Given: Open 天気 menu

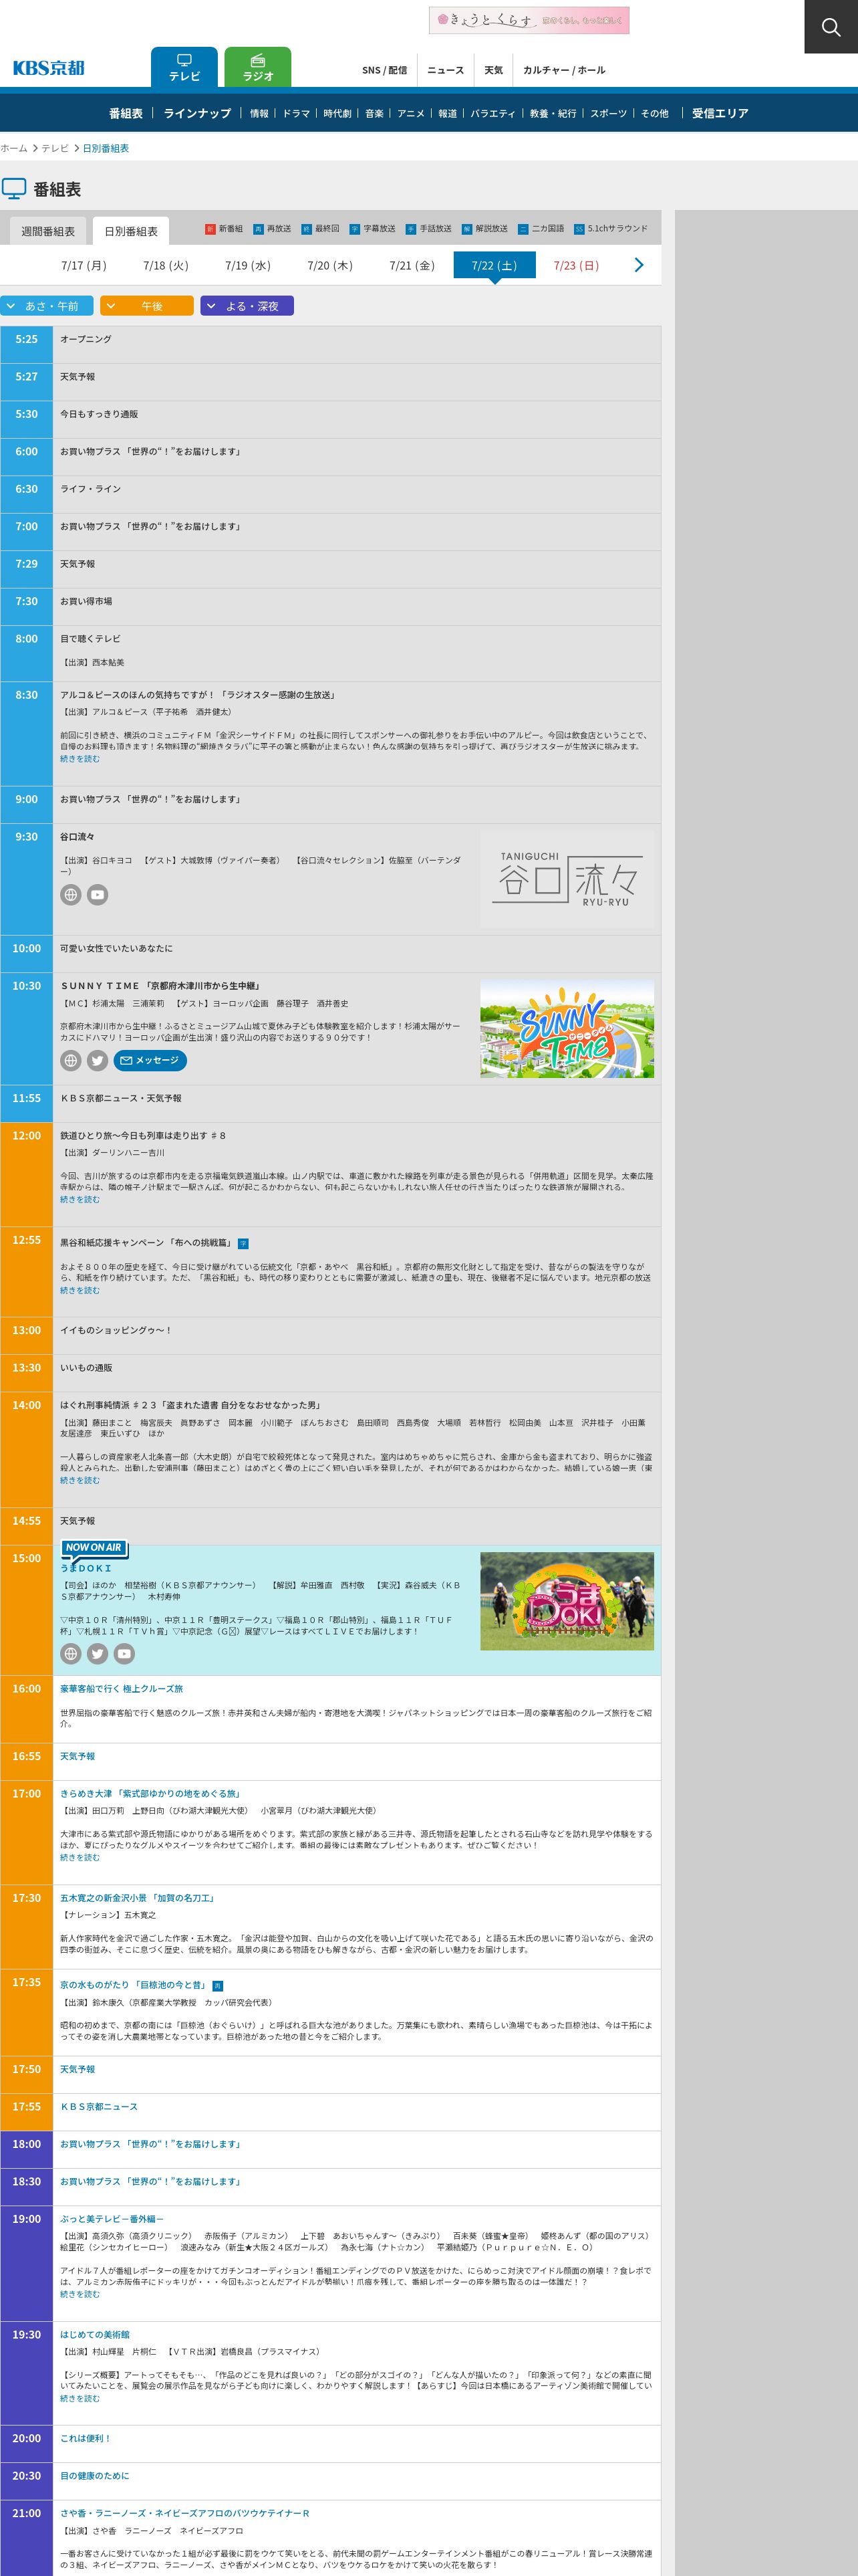Looking at the screenshot, I should (493, 70).
